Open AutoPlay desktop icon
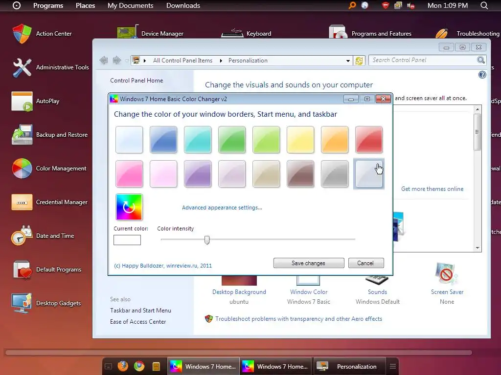The height and width of the screenshot is (375, 501). coord(35,101)
